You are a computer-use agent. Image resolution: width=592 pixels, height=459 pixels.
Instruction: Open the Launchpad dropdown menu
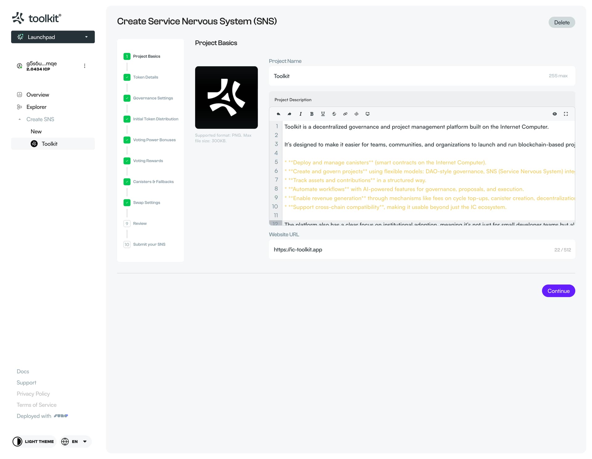53,37
